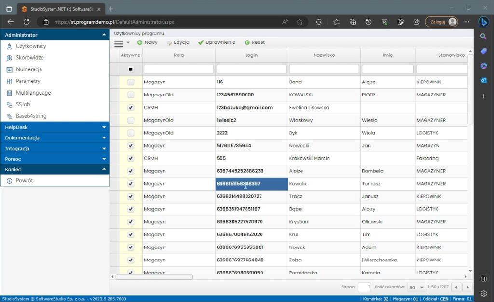The width and height of the screenshot is (494, 302).
Task: Click the Numeracja sidebar icon
Action: point(10,69)
